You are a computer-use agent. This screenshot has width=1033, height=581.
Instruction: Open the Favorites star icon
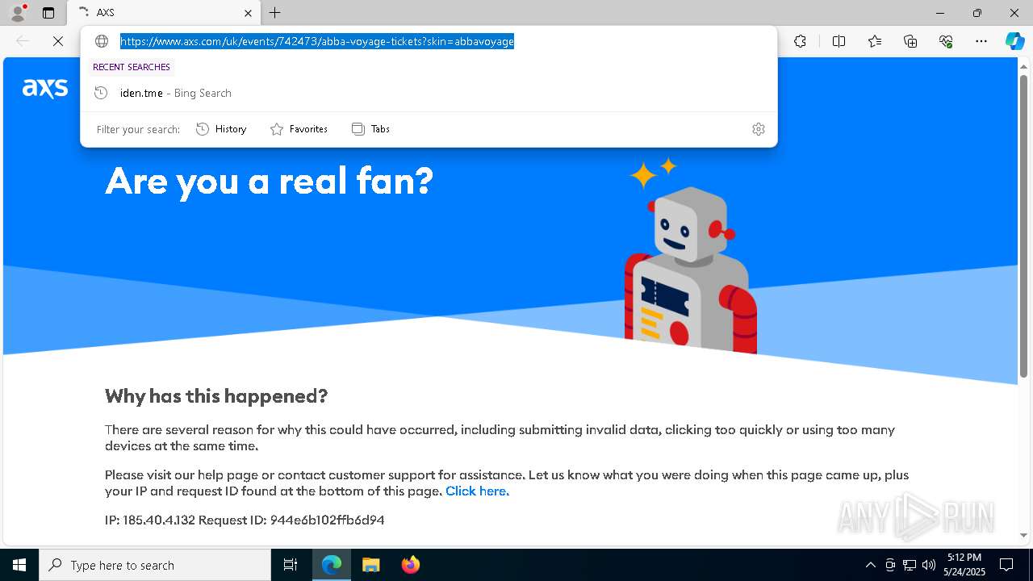[875, 41]
